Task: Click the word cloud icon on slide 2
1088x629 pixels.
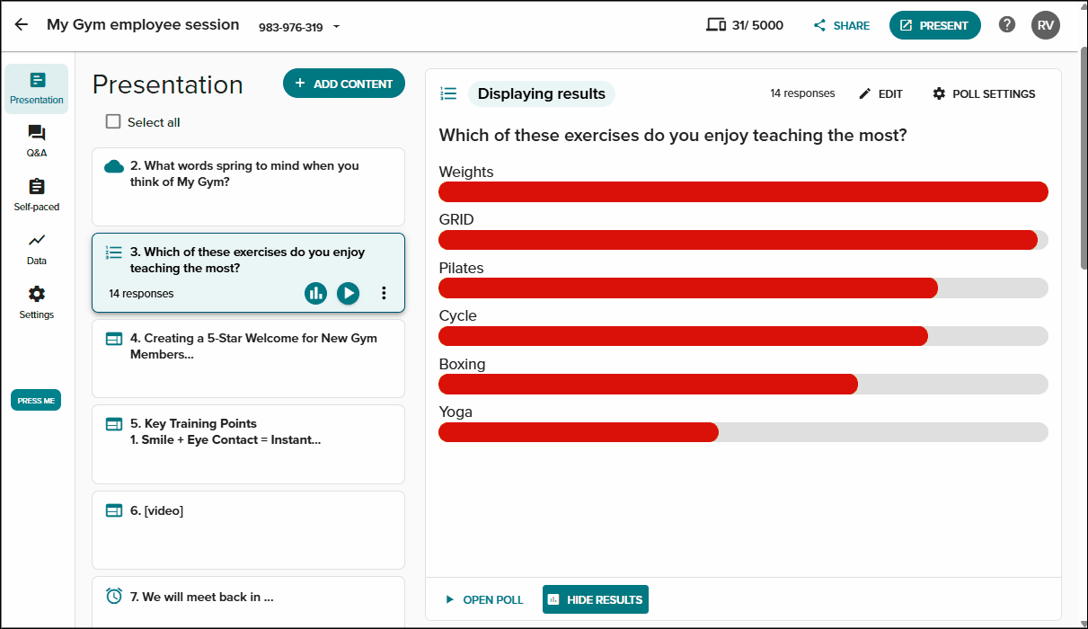Action: pos(114,166)
